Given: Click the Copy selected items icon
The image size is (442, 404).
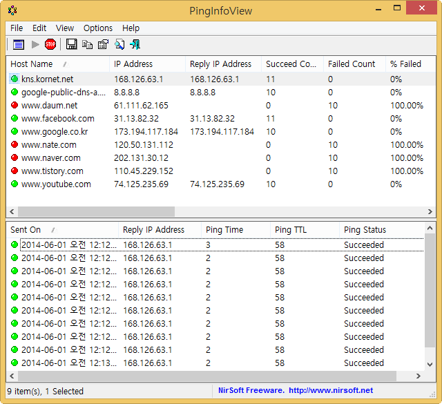Looking at the screenshot, I should (87, 45).
